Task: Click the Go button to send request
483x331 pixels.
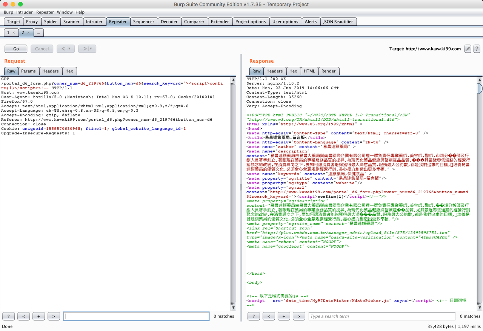Action: (16, 49)
